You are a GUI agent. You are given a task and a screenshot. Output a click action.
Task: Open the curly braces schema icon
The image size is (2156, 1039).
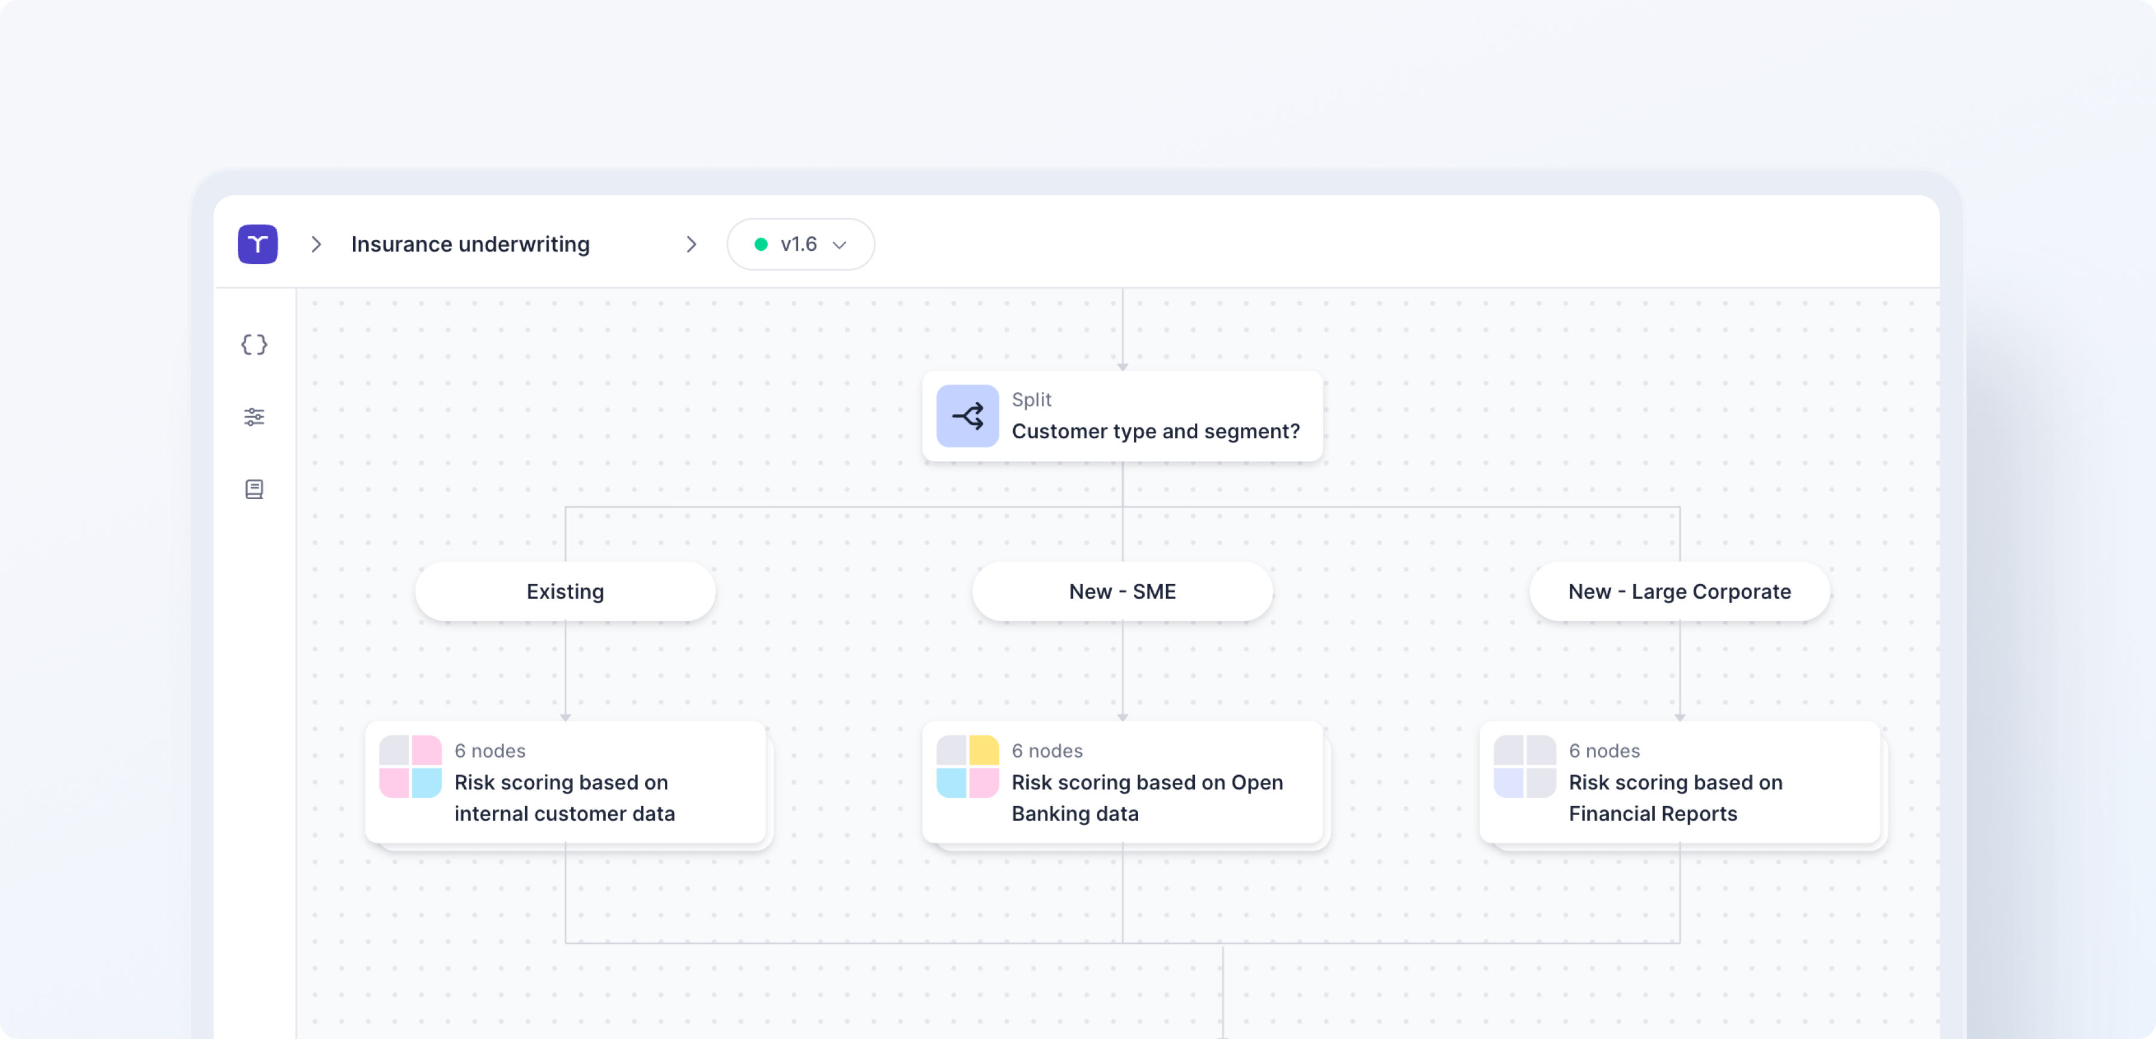click(x=254, y=345)
